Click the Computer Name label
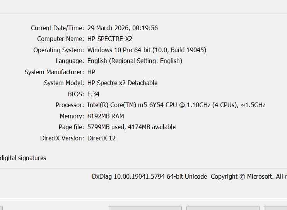 click(60, 39)
